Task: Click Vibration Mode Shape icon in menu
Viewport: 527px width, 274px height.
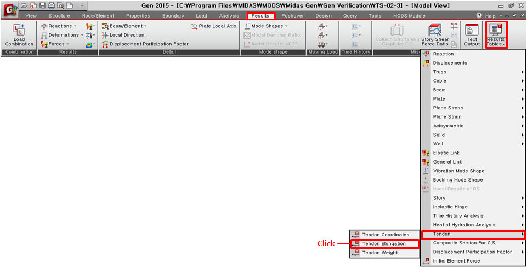Action: (x=426, y=171)
